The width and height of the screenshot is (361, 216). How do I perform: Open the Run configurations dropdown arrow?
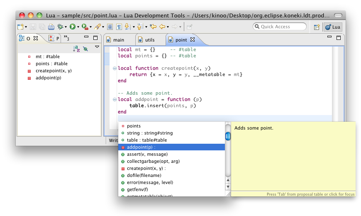(78, 27)
